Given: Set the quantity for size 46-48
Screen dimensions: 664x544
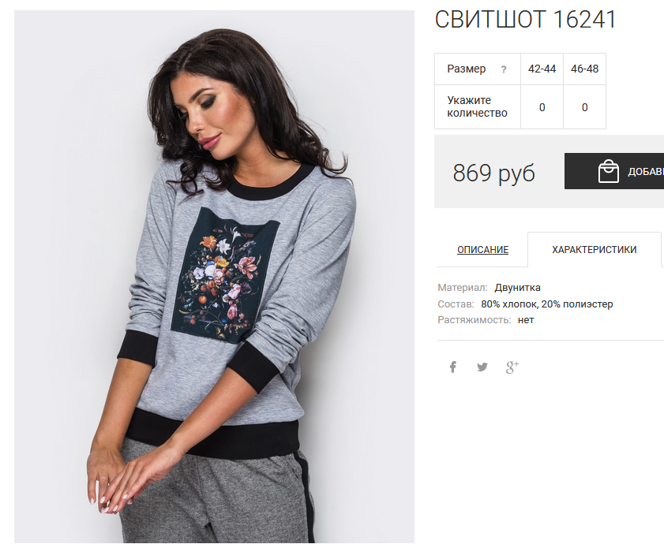Looking at the screenshot, I should pyautogui.click(x=584, y=107).
